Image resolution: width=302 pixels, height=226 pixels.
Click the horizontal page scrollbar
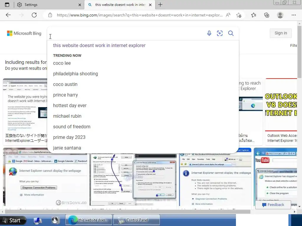[127, 212]
